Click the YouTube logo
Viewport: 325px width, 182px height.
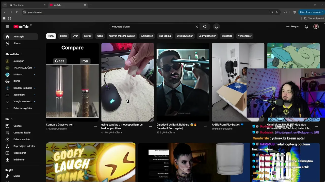point(22,27)
